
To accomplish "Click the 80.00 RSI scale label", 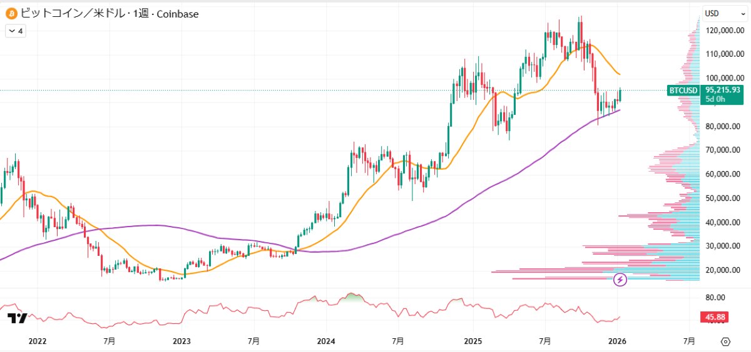I will click(x=715, y=297).
